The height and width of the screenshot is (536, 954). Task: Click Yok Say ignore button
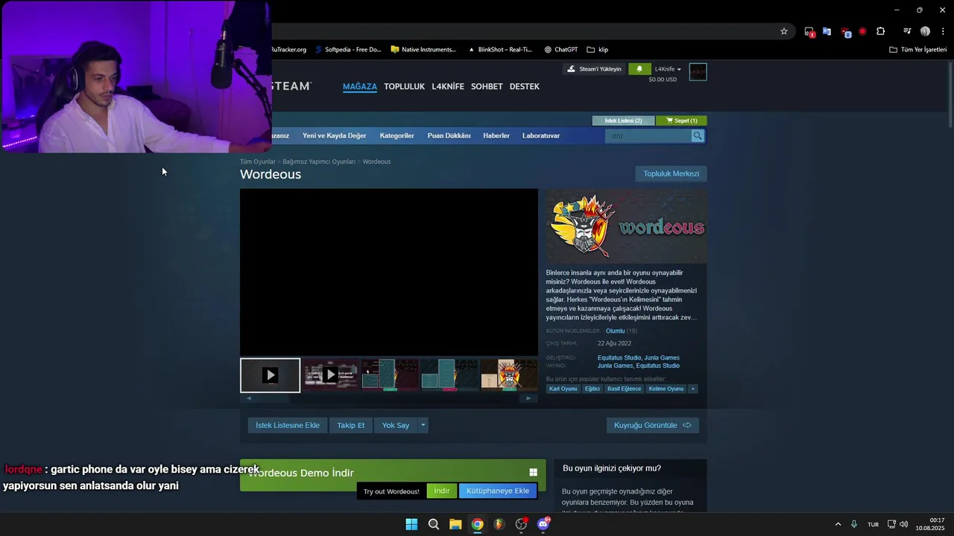tap(395, 425)
